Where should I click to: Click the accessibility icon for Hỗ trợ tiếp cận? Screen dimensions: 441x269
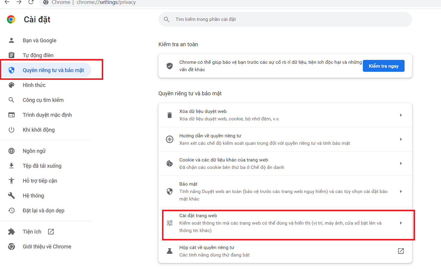tap(11, 181)
